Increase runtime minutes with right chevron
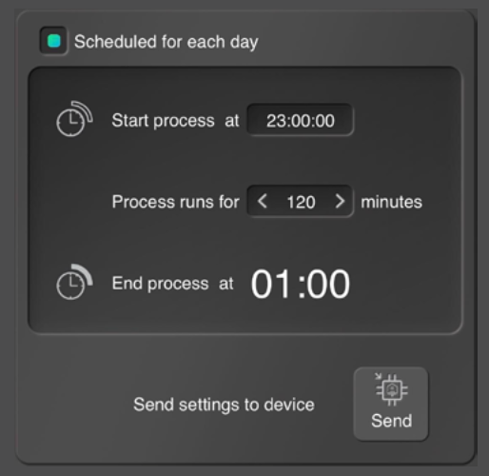Screen dimensions: 489x476 [340, 201]
